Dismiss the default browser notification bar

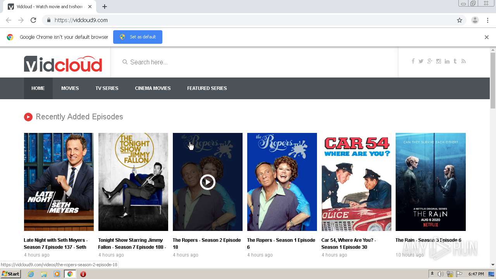click(x=487, y=37)
